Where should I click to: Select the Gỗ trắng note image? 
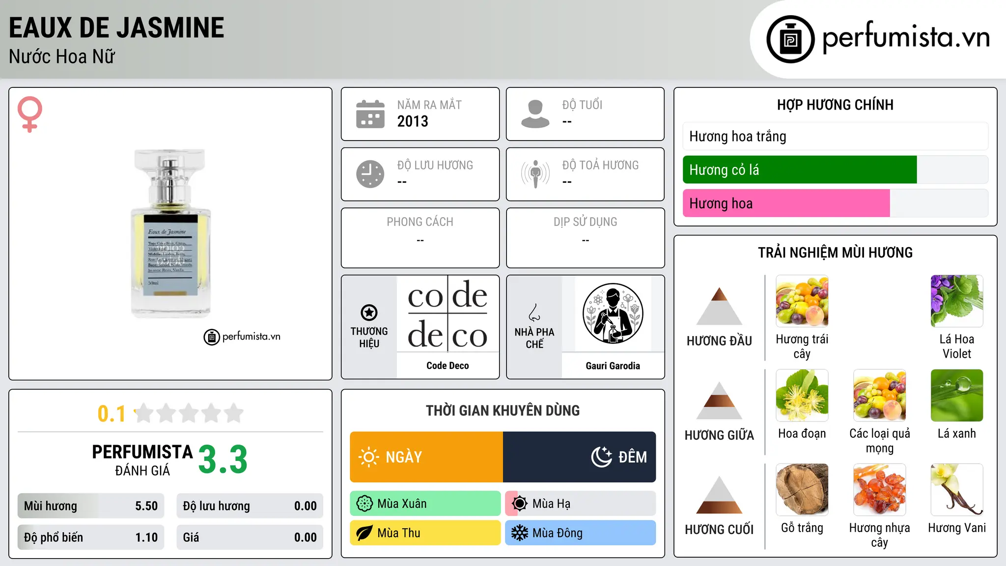[x=802, y=490]
